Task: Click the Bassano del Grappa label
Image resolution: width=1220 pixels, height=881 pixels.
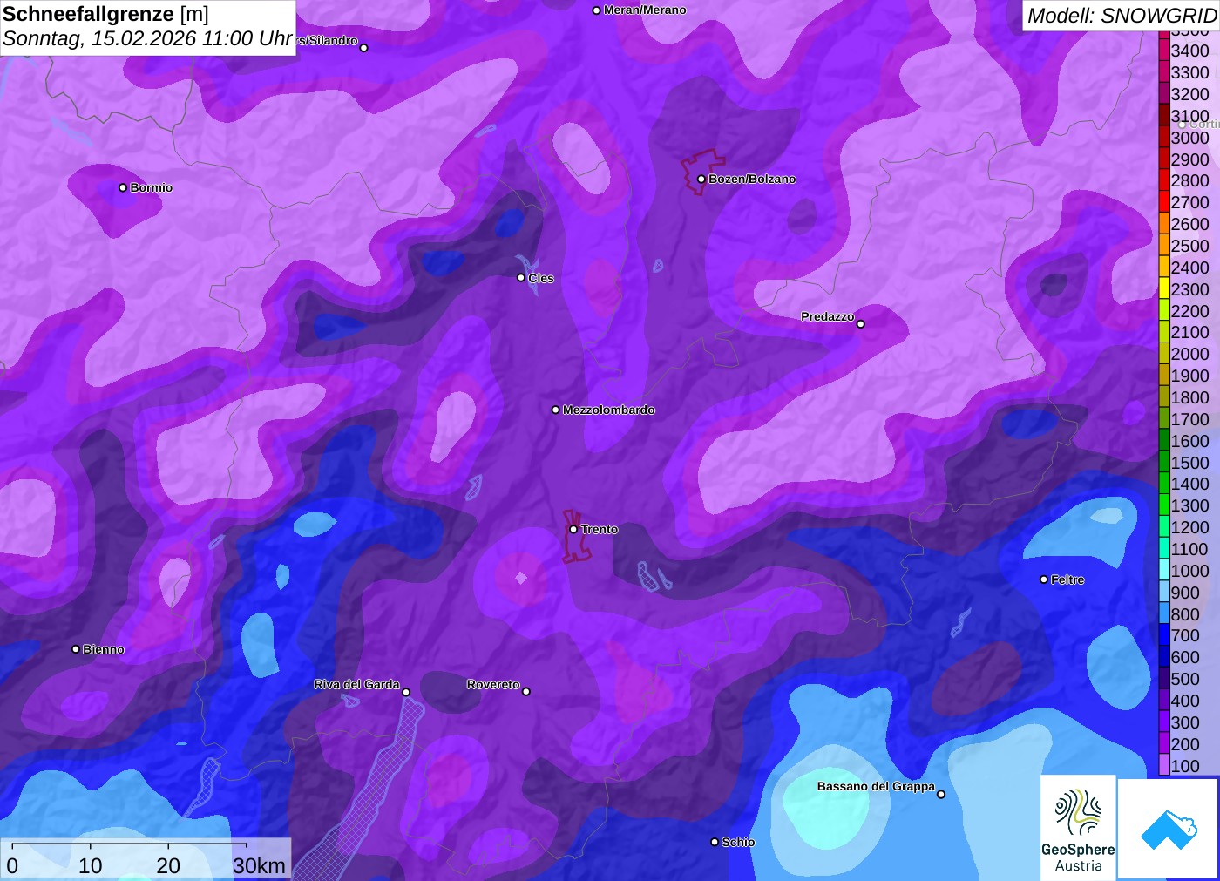Action: (876, 786)
